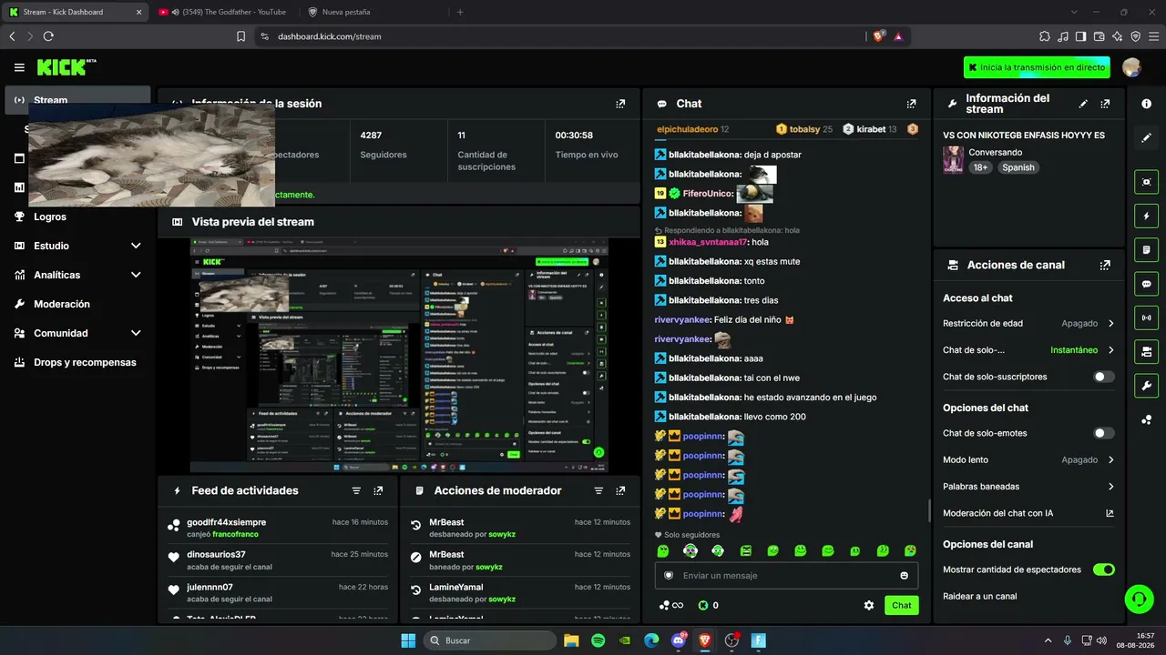
Task: Open the green headset support button
Action: click(x=1137, y=599)
